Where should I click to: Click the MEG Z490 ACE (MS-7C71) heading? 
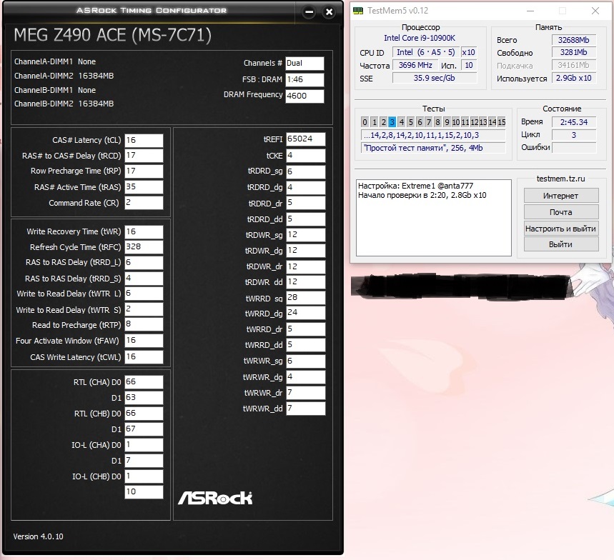pos(113,35)
